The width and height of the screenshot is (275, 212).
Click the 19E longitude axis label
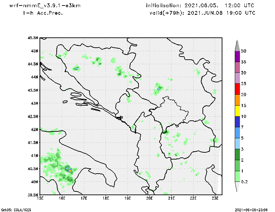[128, 198]
